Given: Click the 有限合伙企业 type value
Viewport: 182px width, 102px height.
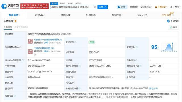Looking at the screenshot, I should tap(34, 77).
